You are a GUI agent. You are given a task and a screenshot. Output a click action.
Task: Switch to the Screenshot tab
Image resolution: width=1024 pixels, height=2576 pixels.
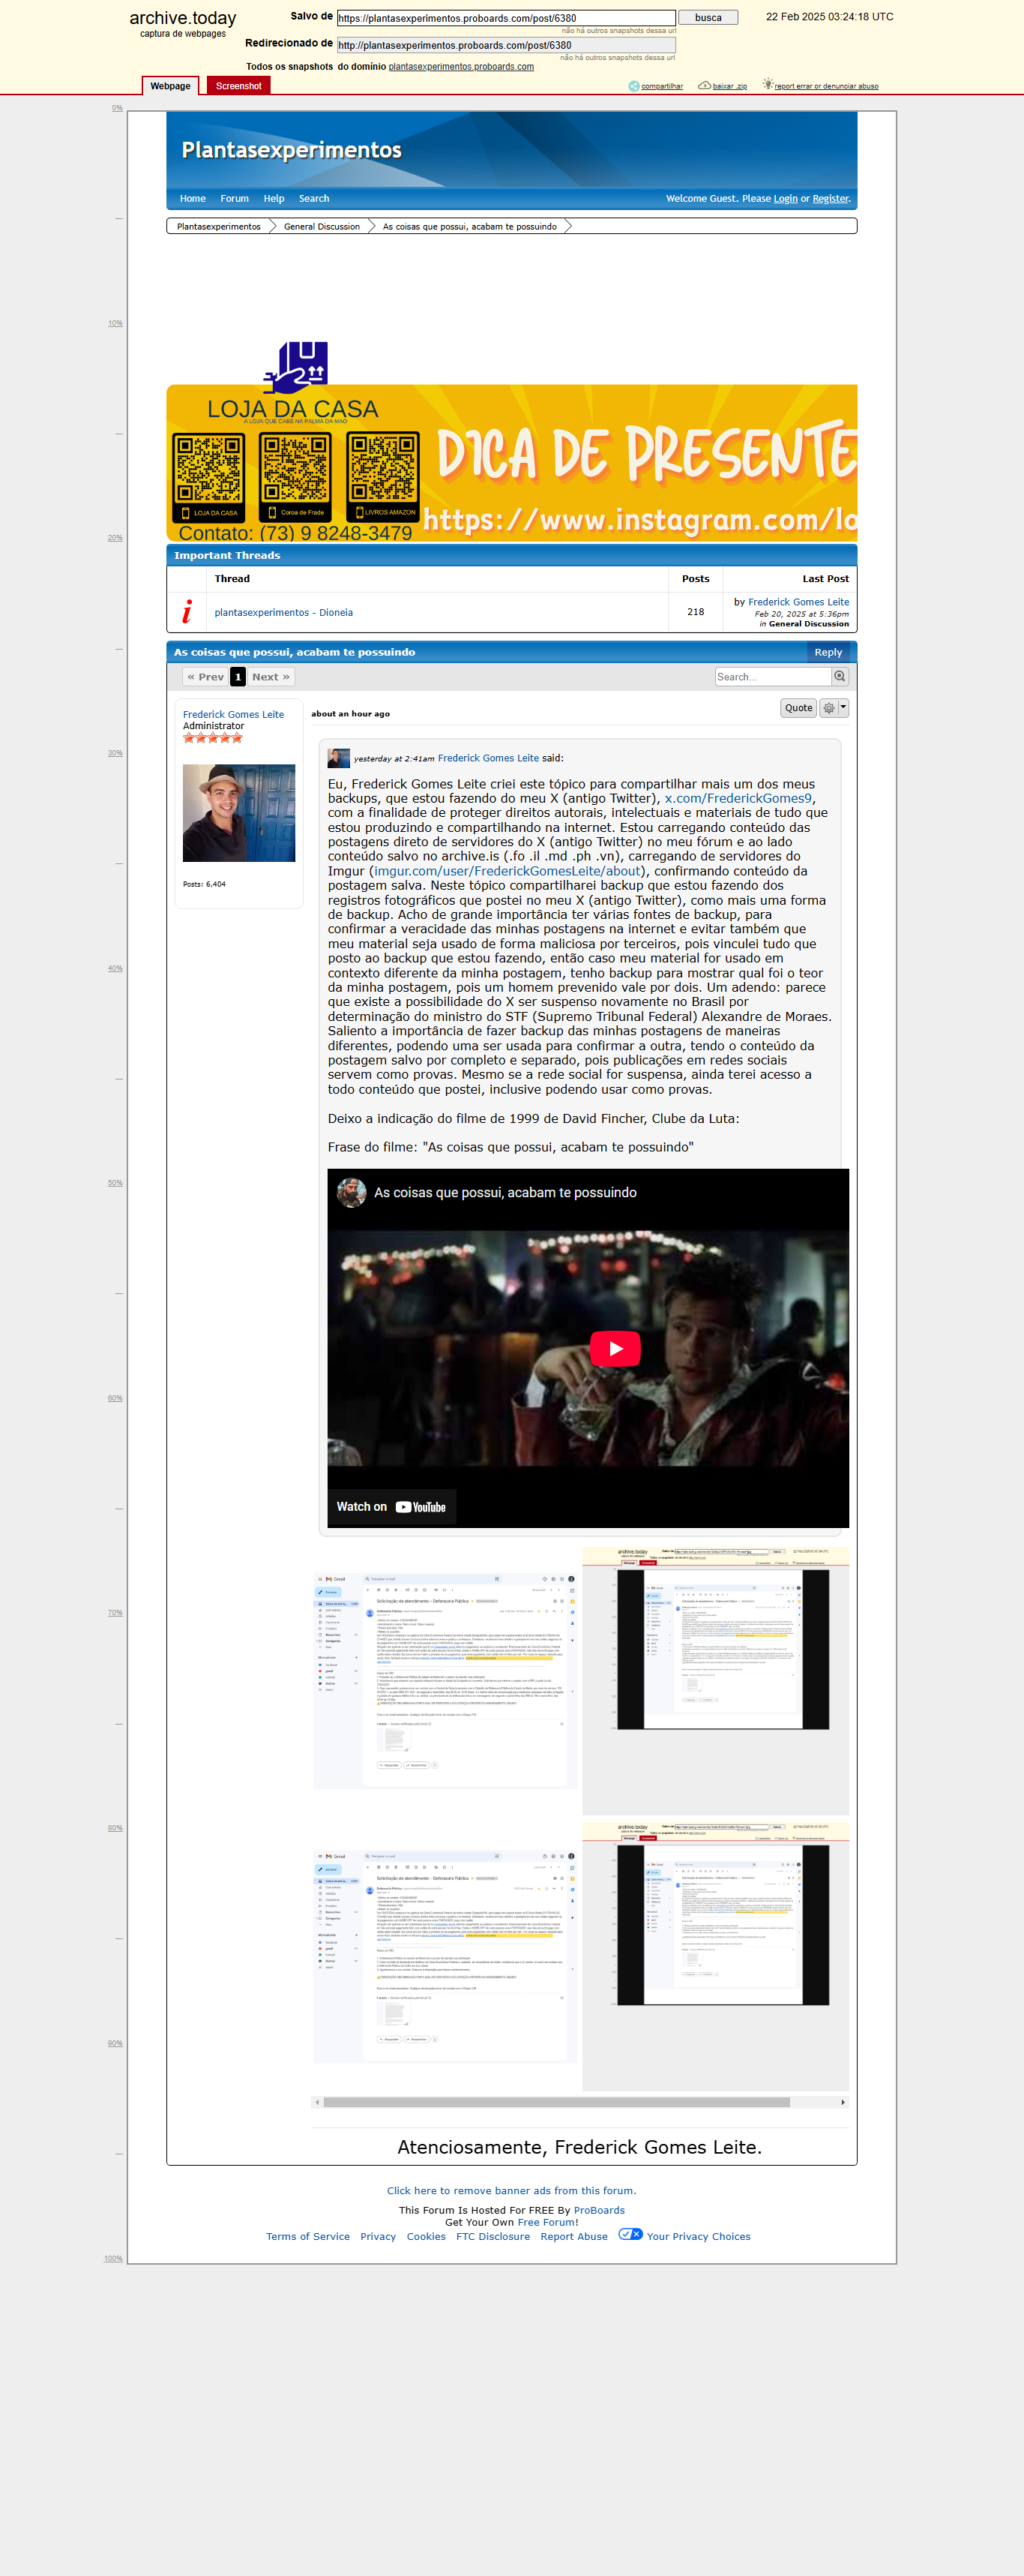(x=239, y=86)
